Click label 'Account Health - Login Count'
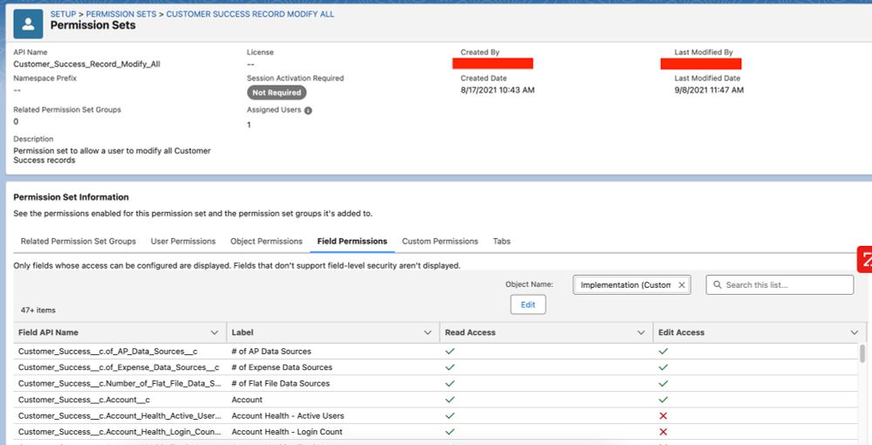The image size is (872, 445). [287, 432]
